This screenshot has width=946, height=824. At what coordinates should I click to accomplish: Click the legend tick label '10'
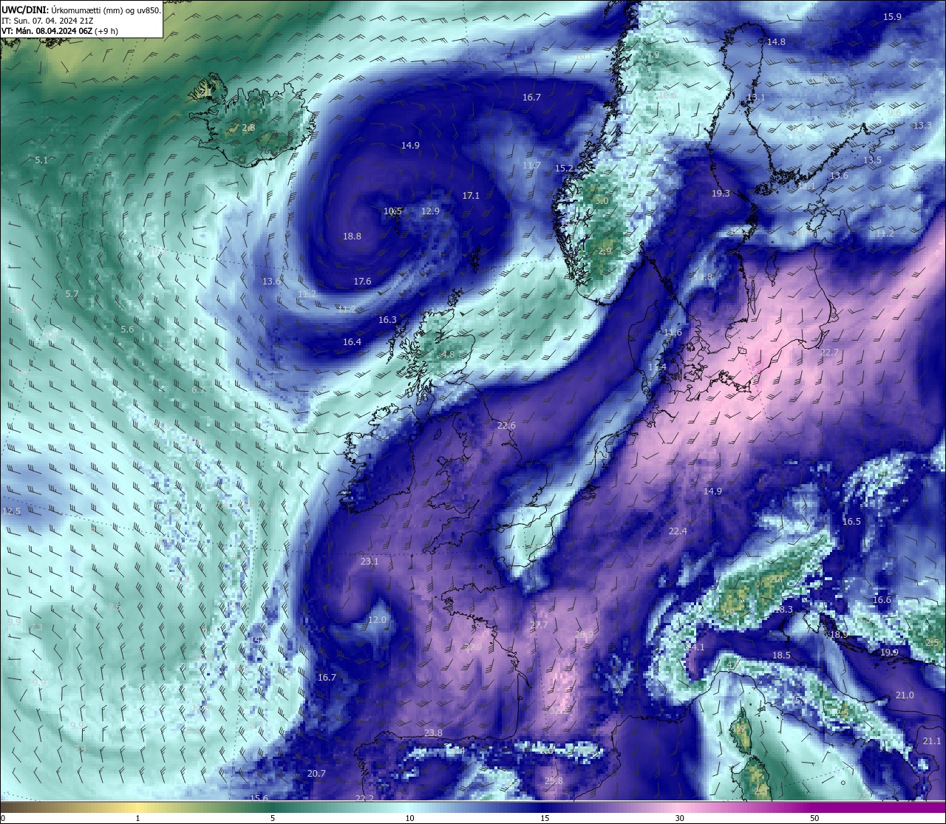click(409, 818)
